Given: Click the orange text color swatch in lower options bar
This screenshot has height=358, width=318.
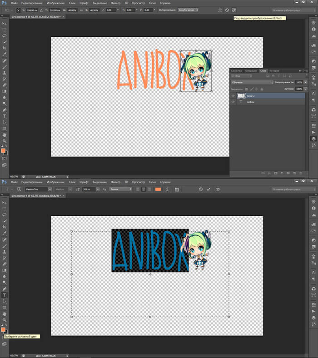Looking at the screenshot, I should 158,189.
